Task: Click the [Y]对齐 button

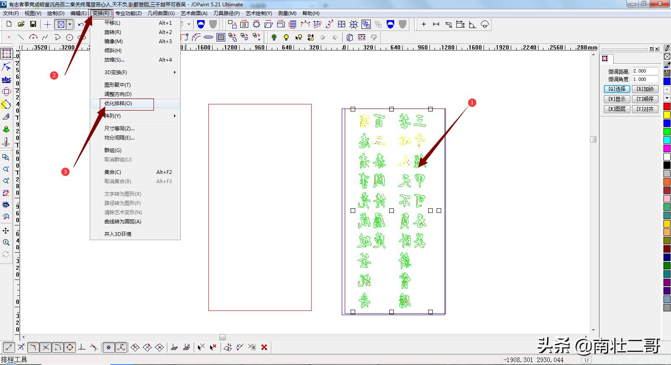Action: coord(645,109)
